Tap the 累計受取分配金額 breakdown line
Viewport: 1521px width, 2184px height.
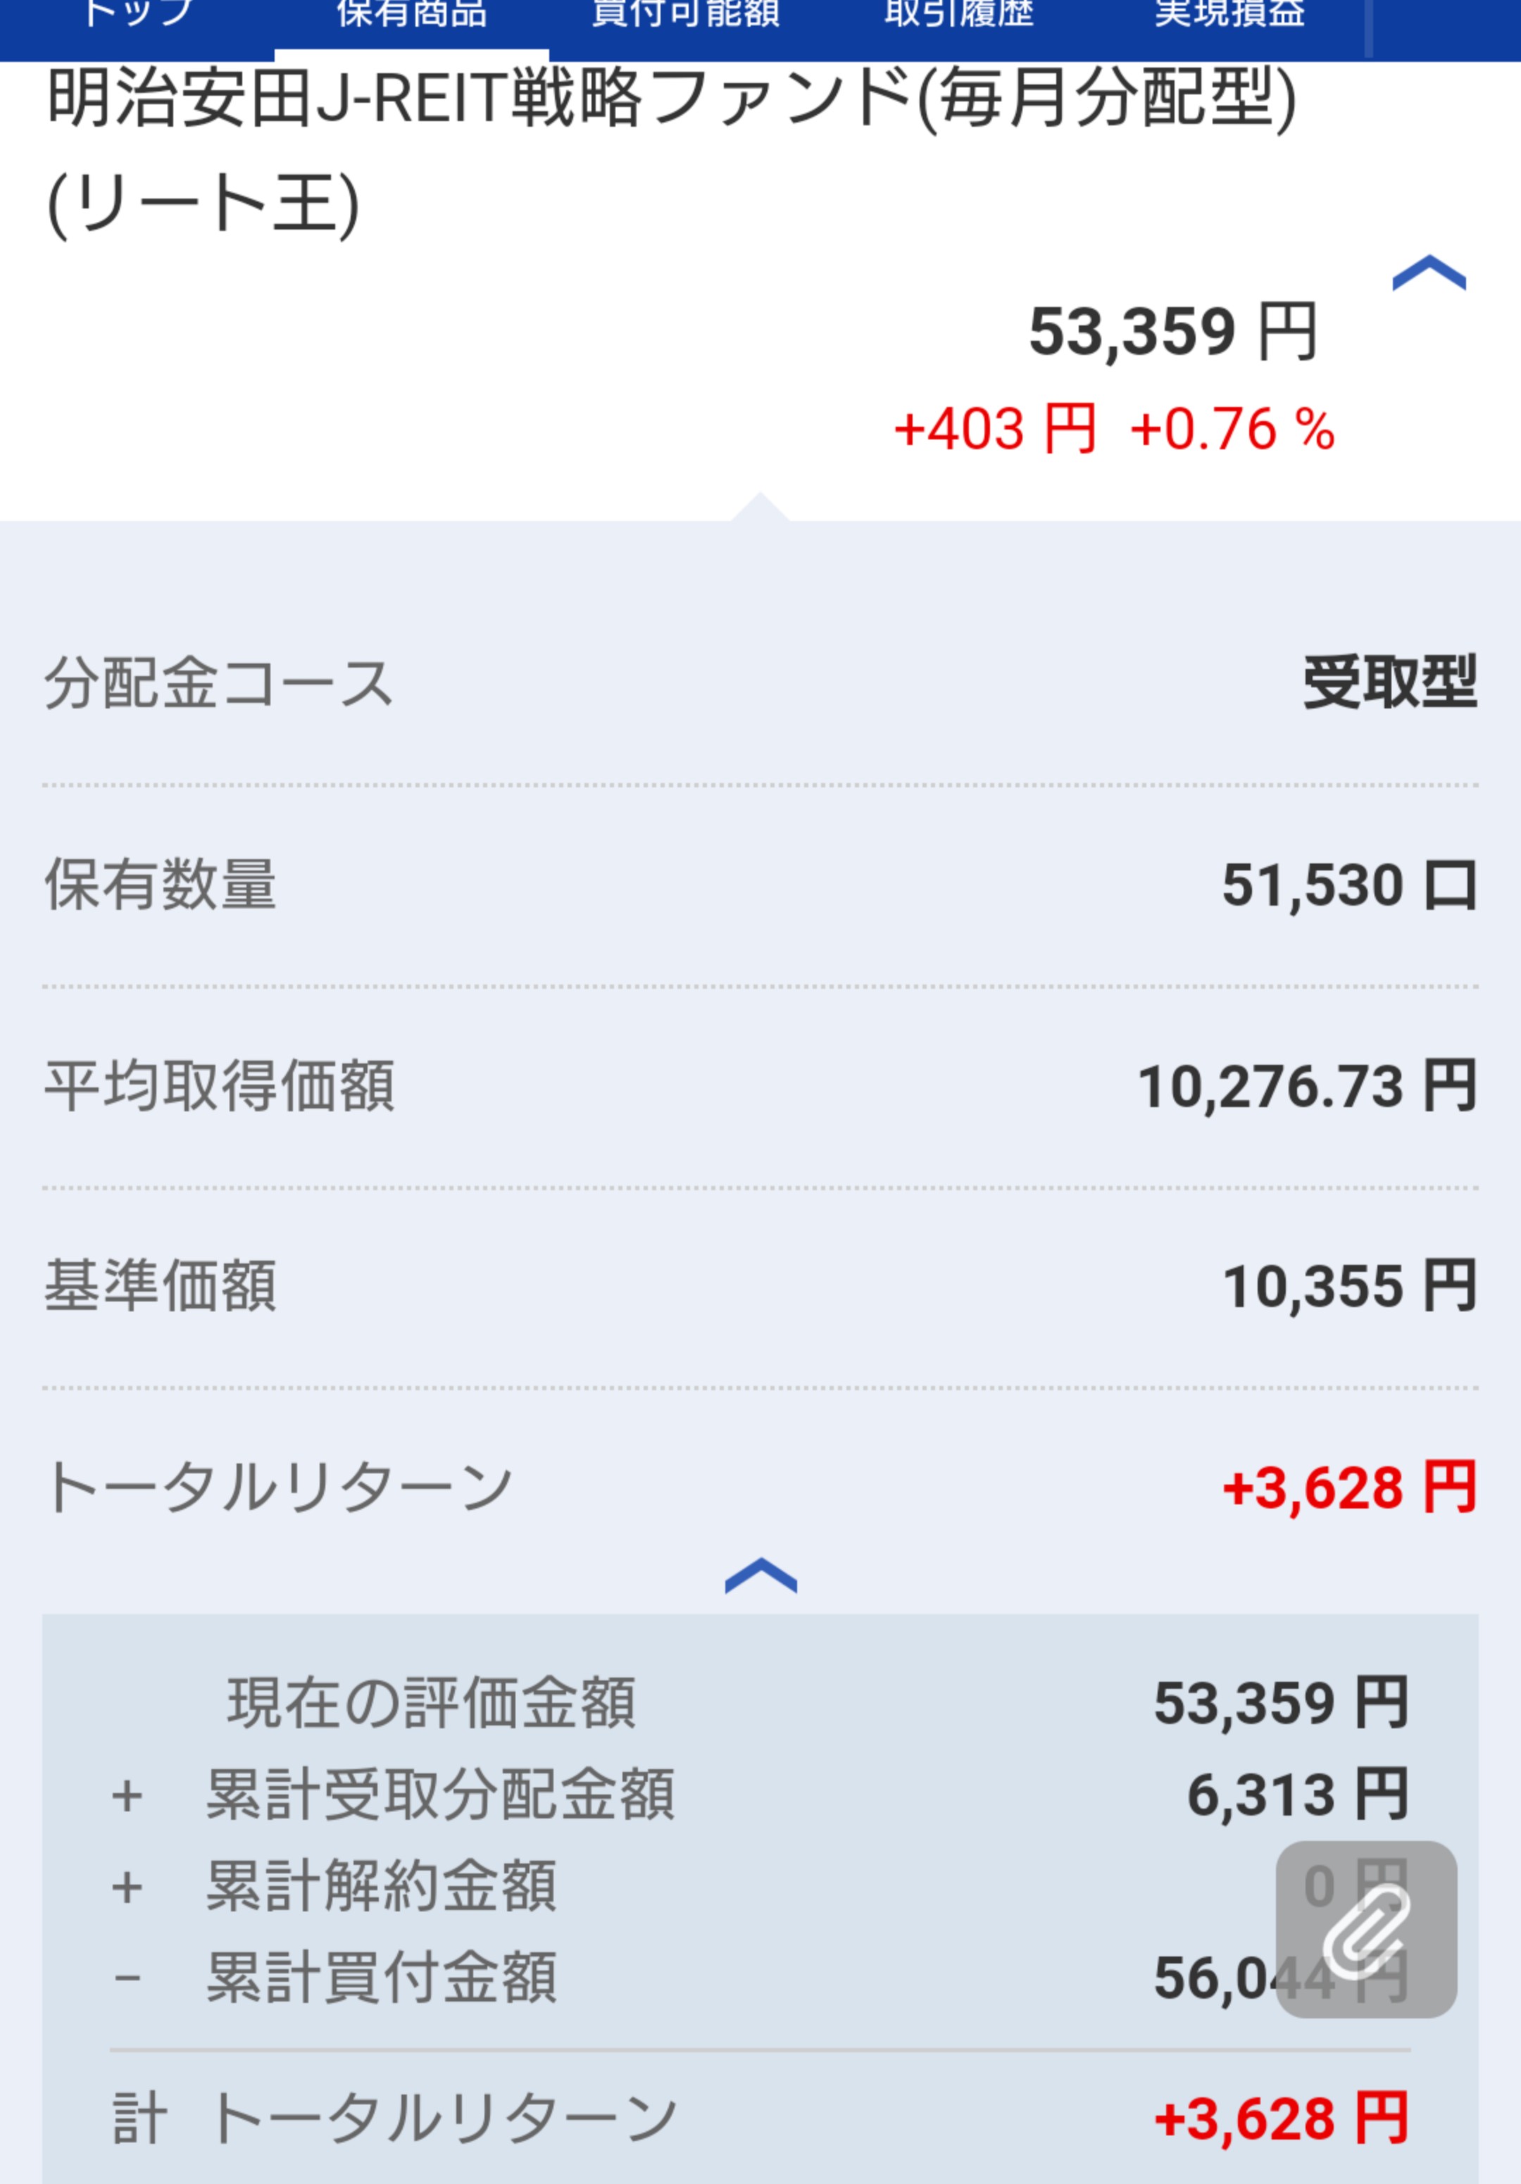pyautogui.click(x=439, y=1795)
